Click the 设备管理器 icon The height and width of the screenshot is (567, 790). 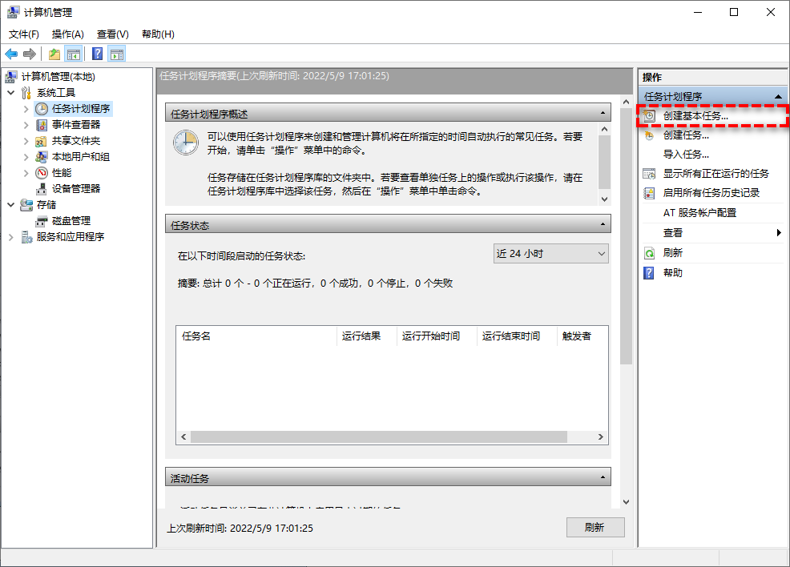point(42,189)
